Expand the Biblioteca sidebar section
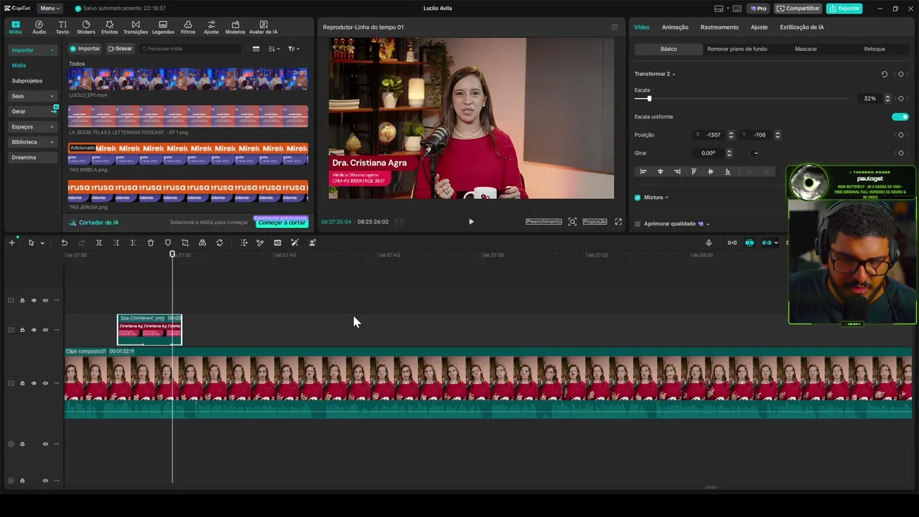 pos(52,142)
